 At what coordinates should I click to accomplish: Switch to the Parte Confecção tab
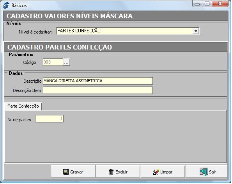point(23,106)
